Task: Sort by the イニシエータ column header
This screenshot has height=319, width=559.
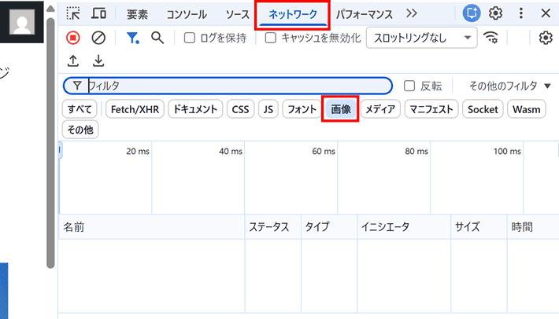Action: tap(404, 226)
